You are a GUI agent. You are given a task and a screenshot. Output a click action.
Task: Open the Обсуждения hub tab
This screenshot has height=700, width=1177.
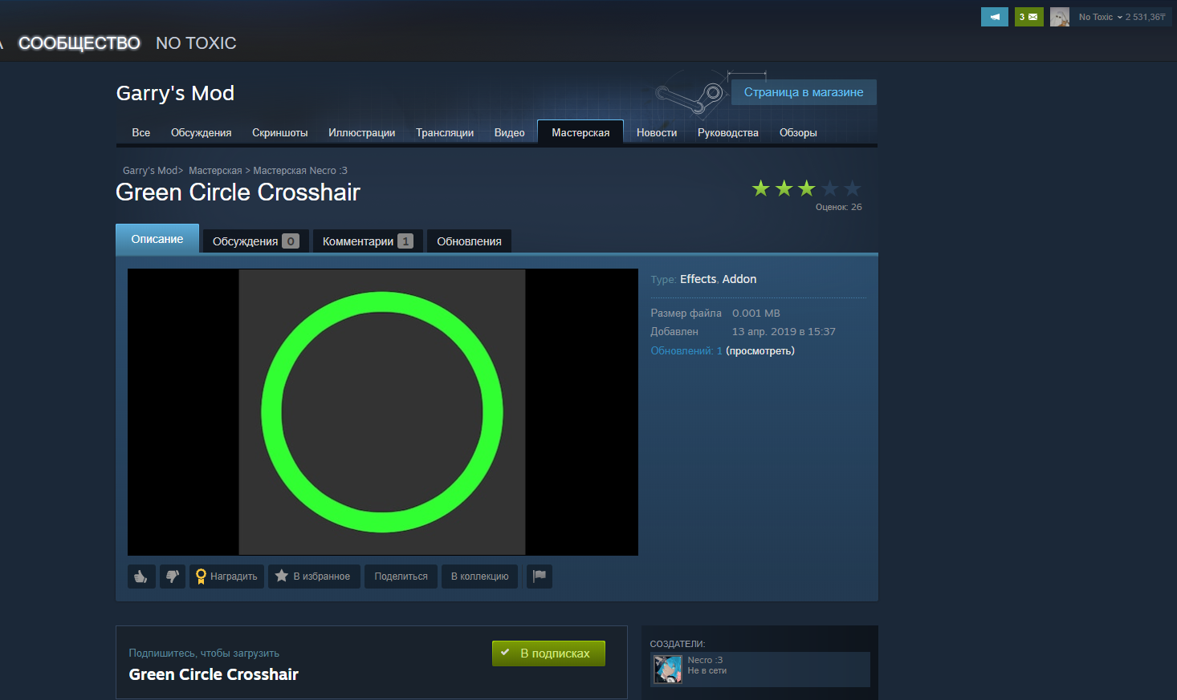(201, 133)
